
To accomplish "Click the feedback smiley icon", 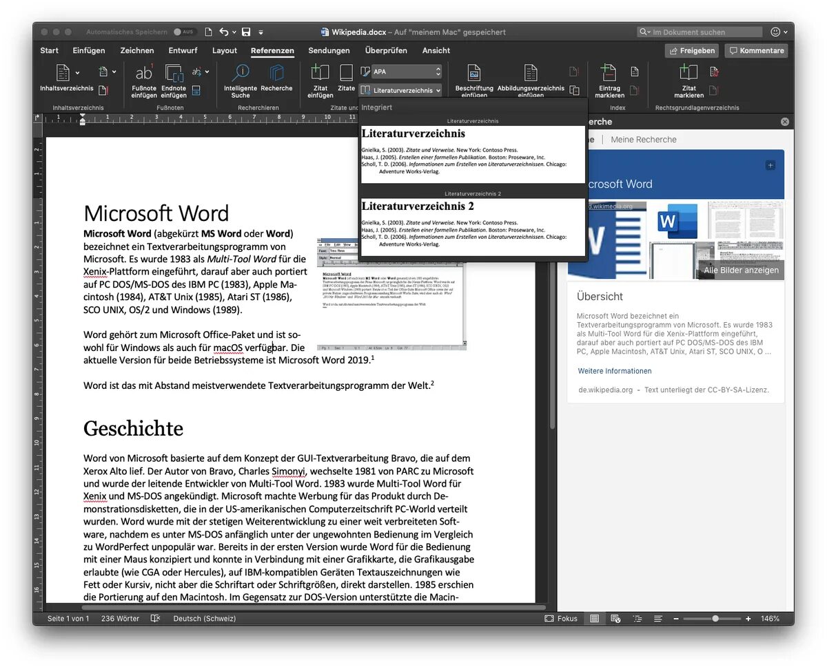I will point(776,32).
